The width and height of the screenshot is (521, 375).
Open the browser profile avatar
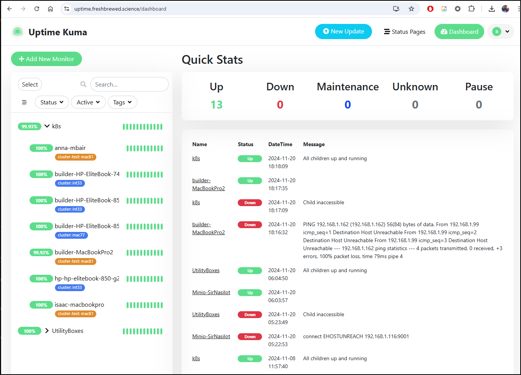click(505, 9)
